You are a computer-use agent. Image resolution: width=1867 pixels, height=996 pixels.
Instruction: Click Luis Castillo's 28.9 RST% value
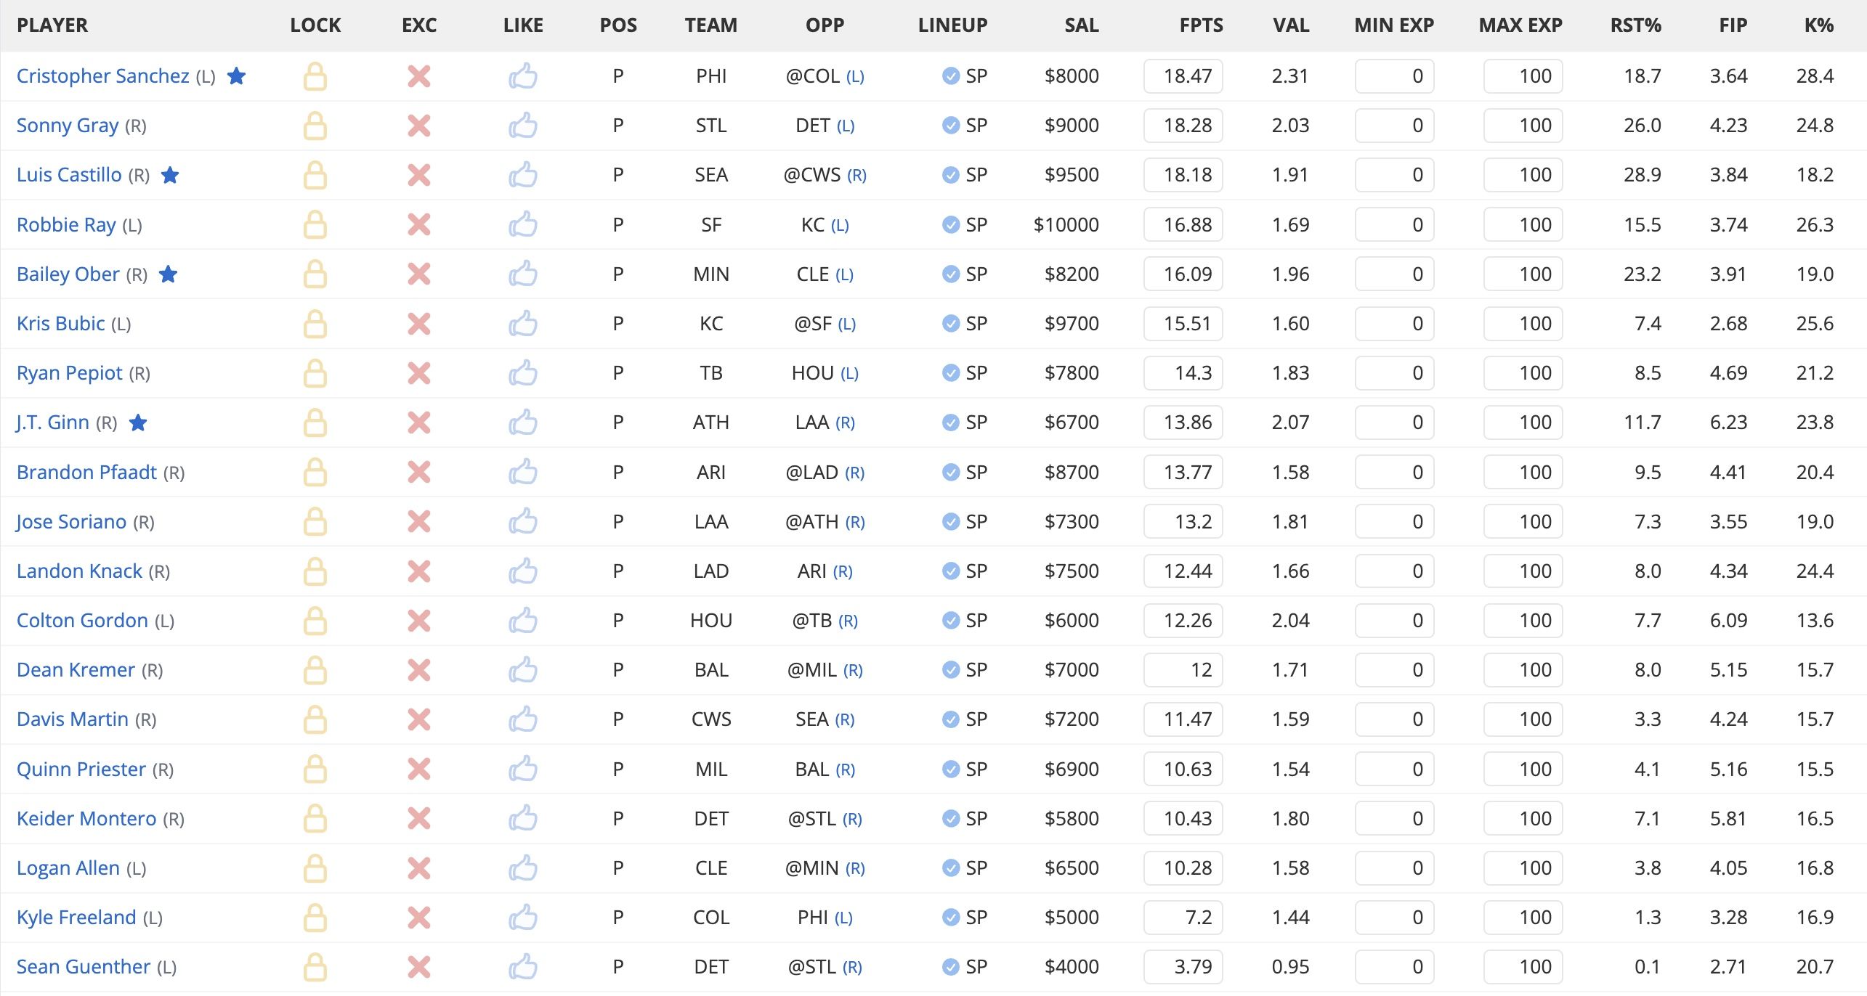[1642, 175]
